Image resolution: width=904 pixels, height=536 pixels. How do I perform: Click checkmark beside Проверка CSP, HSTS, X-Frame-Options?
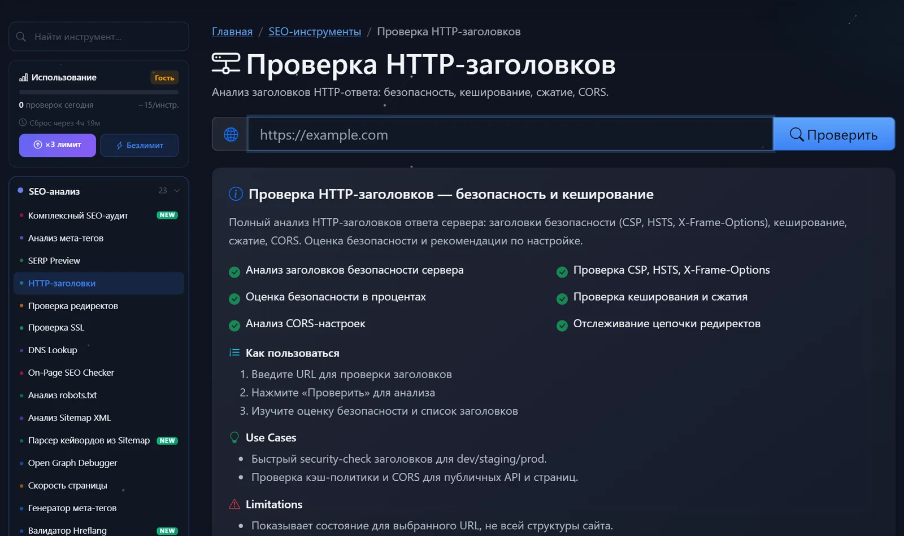[562, 273]
